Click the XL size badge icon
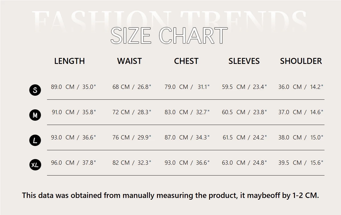The width and height of the screenshot is (341, 215). [x=35, y=165]
